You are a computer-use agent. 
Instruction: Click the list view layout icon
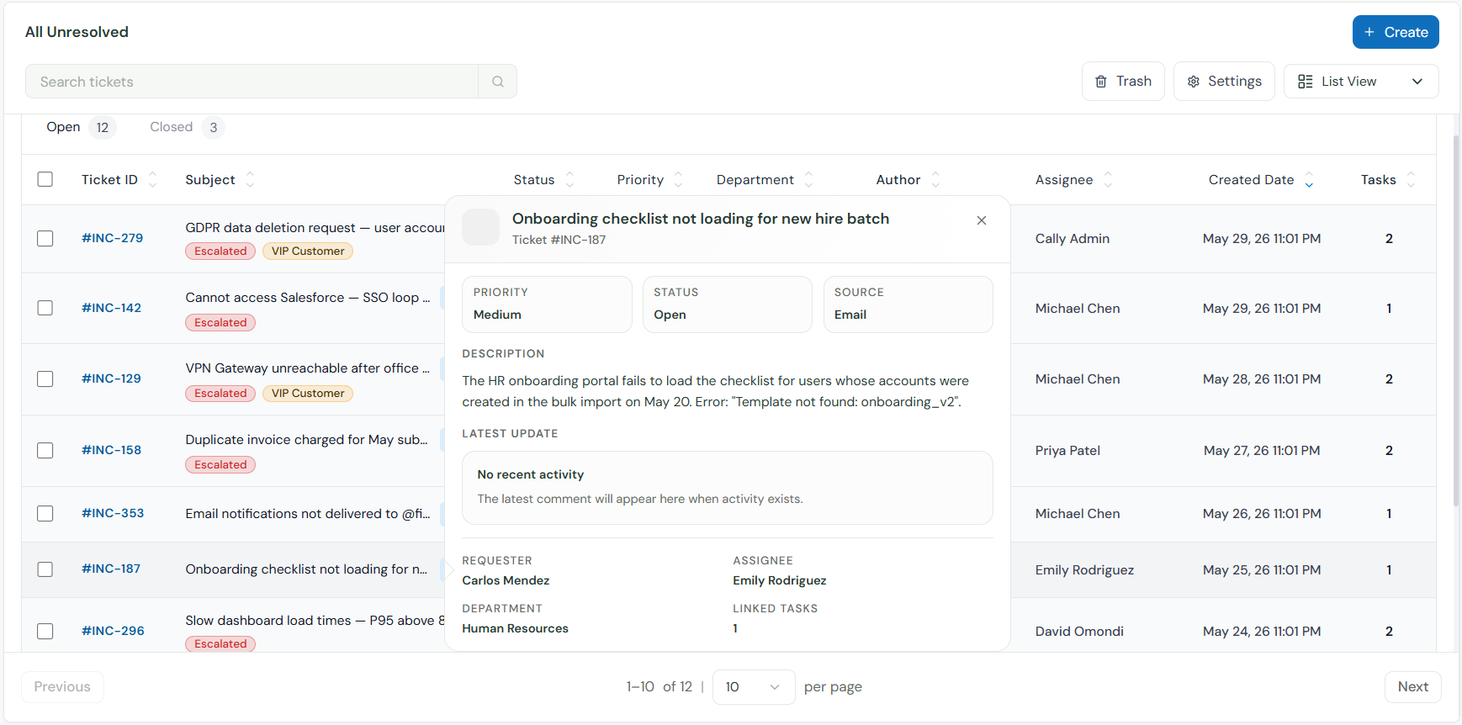pyautogui.click(x=1306, y=82)
